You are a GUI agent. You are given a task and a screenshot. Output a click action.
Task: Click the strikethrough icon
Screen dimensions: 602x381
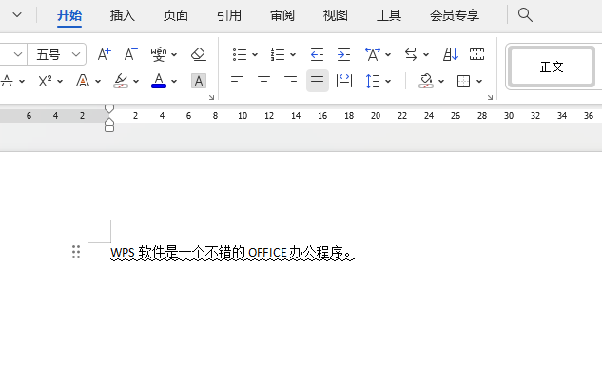7,81
